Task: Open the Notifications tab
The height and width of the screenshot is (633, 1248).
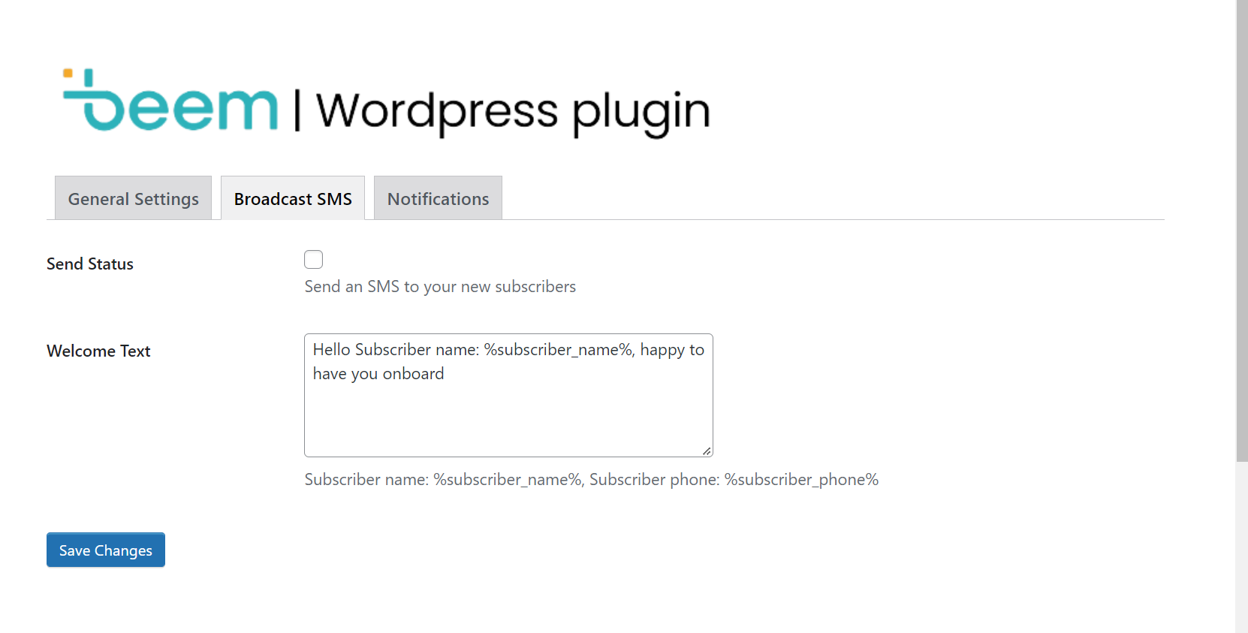Action: [438, 198]
